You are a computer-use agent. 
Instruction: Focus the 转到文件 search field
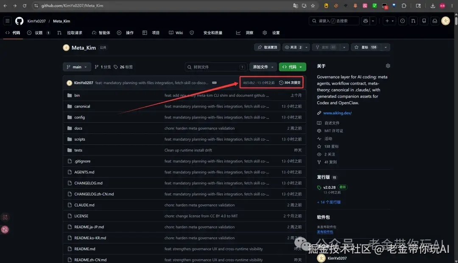point(216,67)
